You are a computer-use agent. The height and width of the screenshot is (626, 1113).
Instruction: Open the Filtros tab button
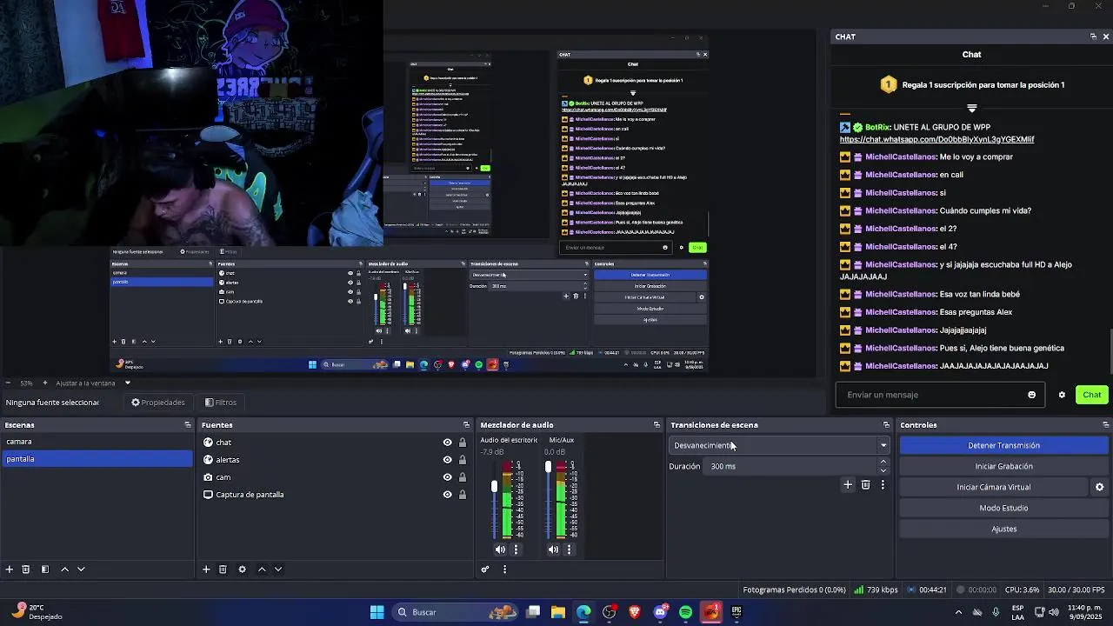(x=221, y=403)
